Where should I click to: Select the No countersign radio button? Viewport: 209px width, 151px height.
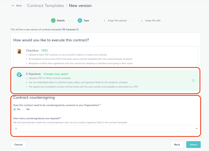coord(24,109)
